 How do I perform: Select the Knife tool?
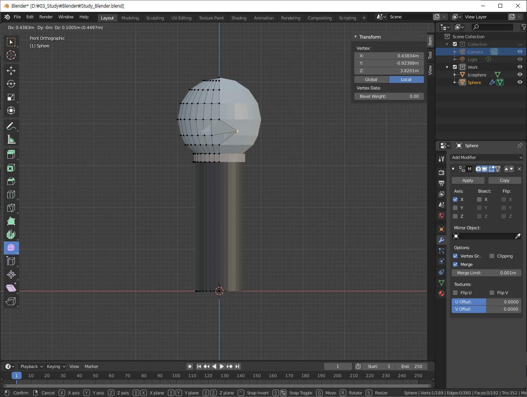tap(11, 208)
